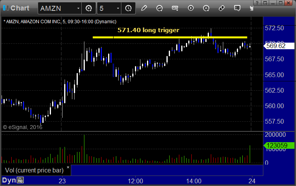The width and height of the screenshot is (296, 186).
Task: Click the trade order diamond icon
Action: [x=222, y=8]
